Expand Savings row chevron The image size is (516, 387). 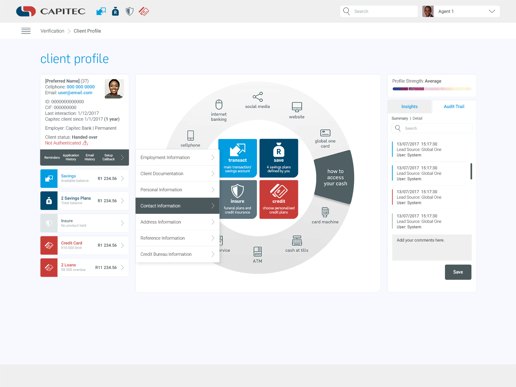point(122,179)
